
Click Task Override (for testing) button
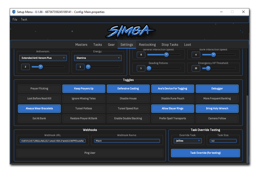tap(205, 153)
